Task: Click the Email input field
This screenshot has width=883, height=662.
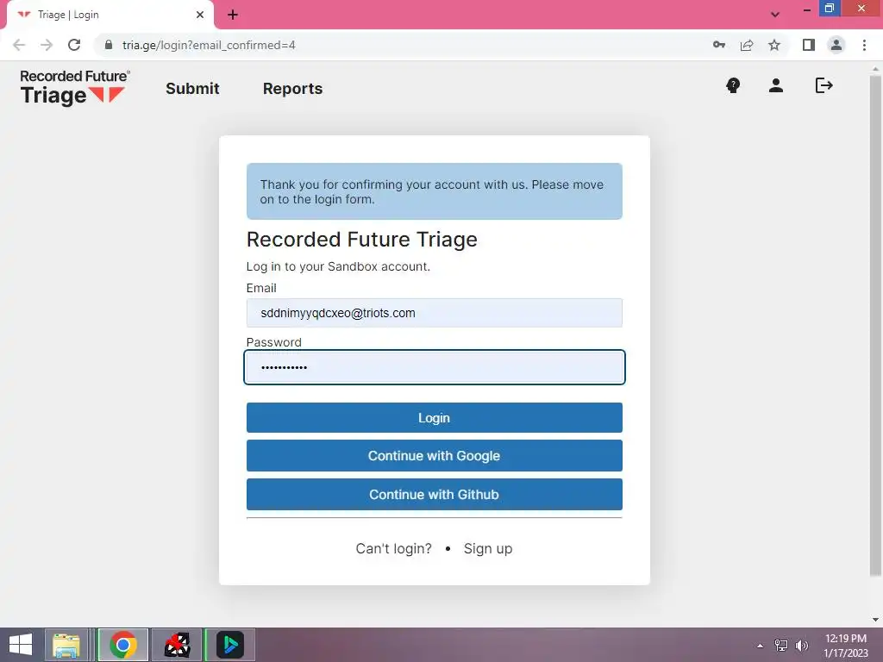Action: pyautogui.click(x=435, y=313)
